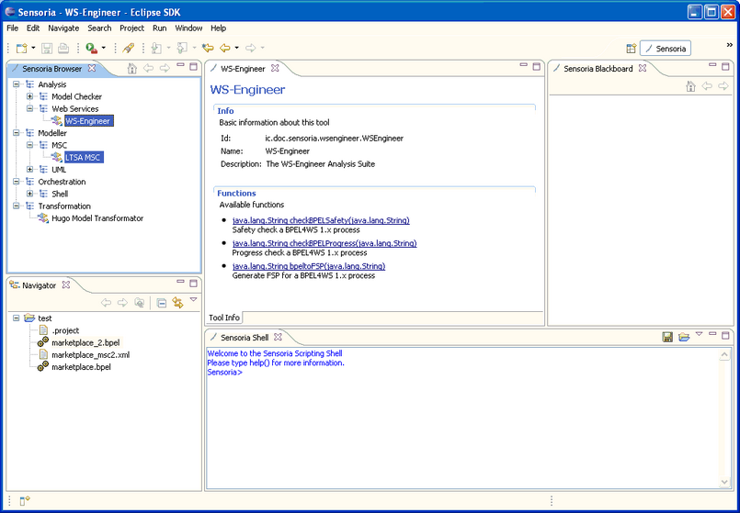Image resolution: width=740 pixels, height=513 pixels.
Task: Click the Next Annotation toolbar icon
Action: click(156, 48)
